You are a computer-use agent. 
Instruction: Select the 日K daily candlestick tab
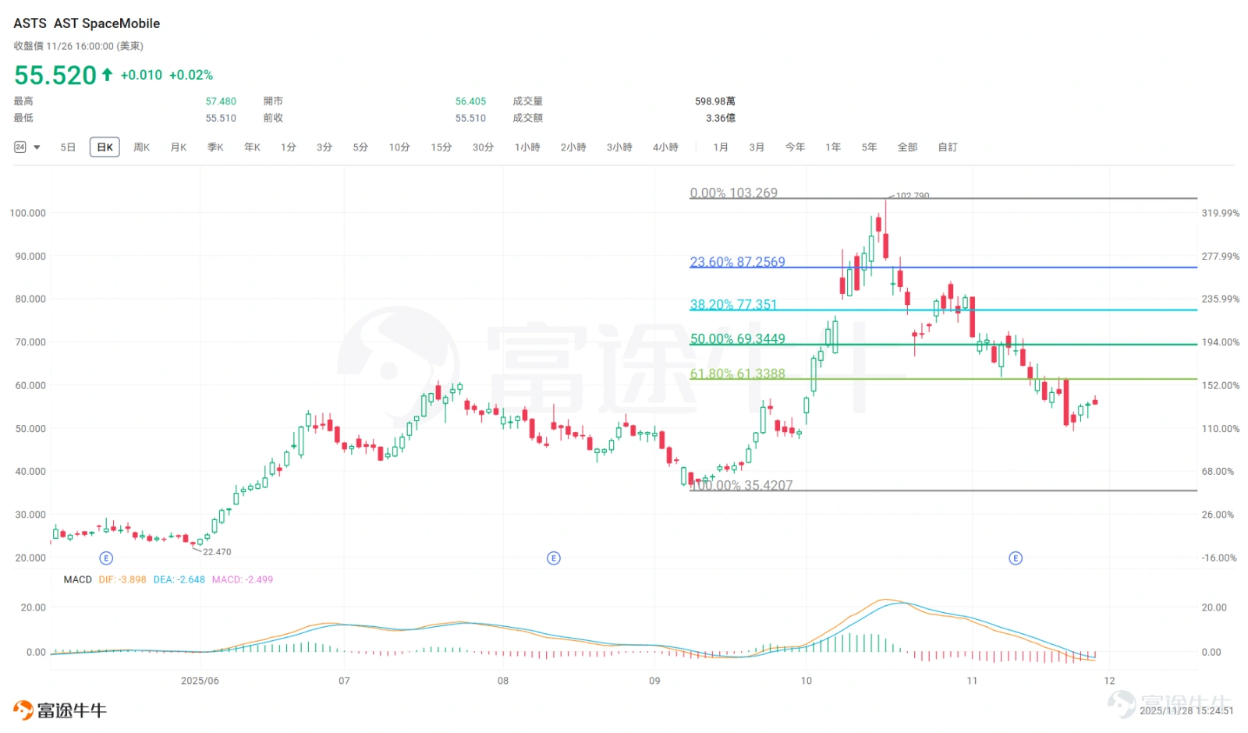pyautogui.click(x=105, y=147)
